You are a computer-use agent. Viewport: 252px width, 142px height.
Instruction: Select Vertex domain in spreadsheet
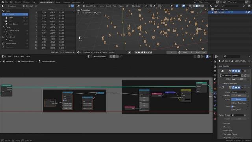[x=15, y=14]
